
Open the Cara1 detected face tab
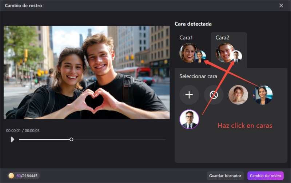pyautogui.click(x=192, y=50)
